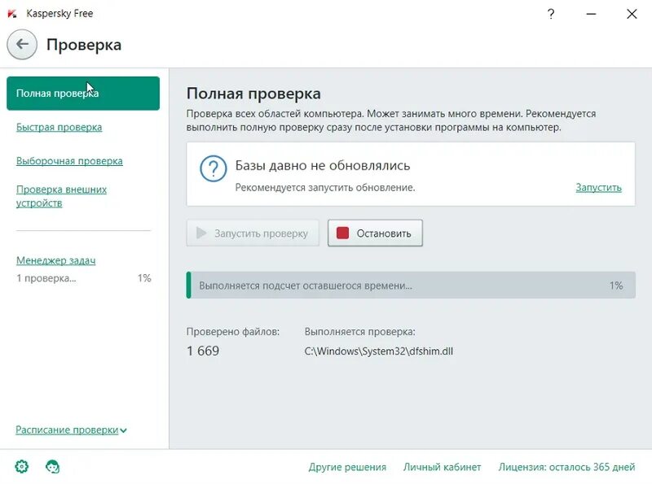Screen dimensions: 652x484
Task: Click the file count 1 669
Action: pyautogui.click(x=203, y=351)
